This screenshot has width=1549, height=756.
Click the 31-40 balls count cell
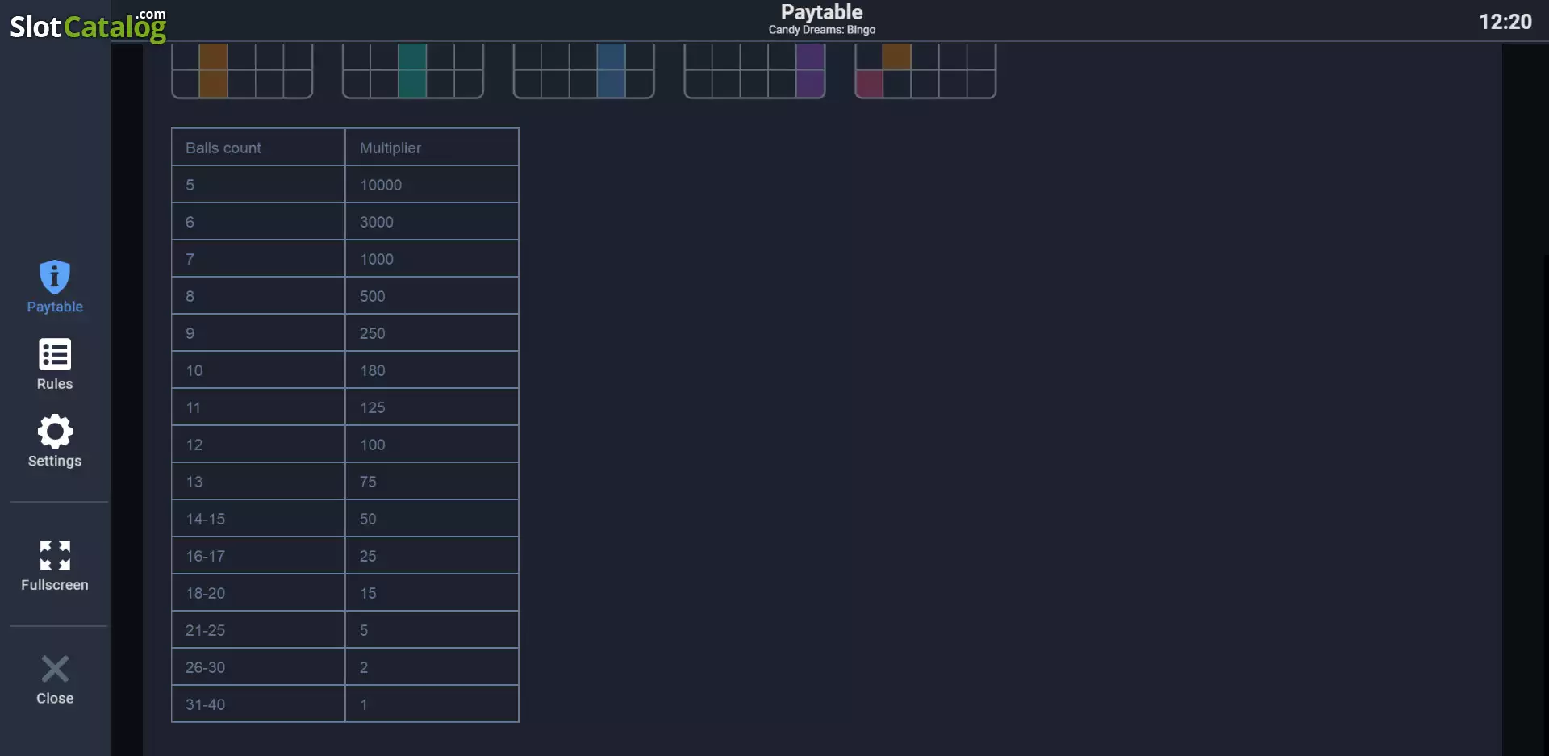click(258, 704)
